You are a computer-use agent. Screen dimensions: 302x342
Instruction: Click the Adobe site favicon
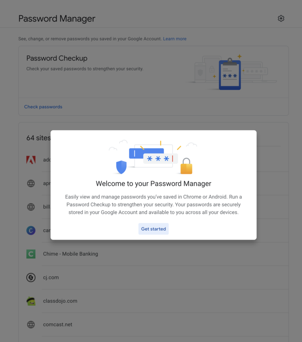point(31,159)
